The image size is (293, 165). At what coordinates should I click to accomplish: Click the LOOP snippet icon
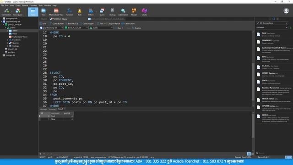pos(258,82)
